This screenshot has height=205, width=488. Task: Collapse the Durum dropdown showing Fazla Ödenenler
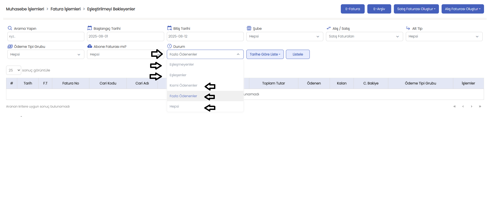205,54
